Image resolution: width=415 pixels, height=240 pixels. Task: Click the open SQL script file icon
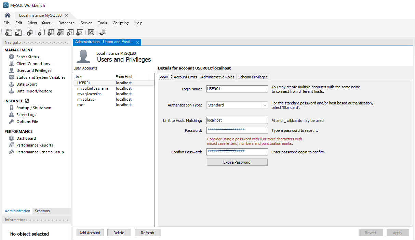pyautogui.click(x=18, y=32)
